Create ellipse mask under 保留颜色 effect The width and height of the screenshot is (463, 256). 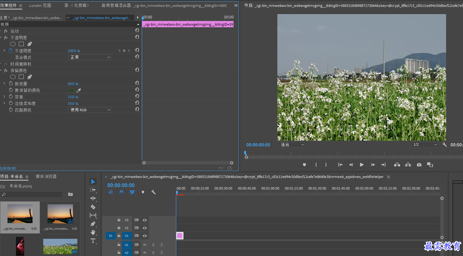[x=13, y=77]
